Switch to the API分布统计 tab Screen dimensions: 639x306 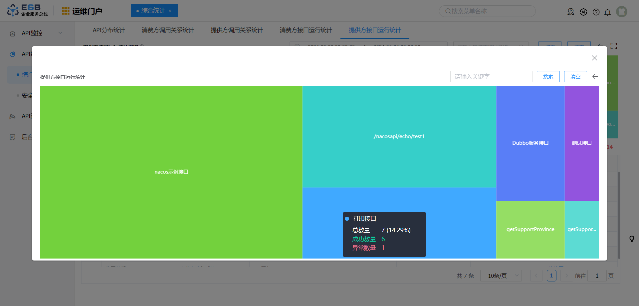coord(108,30)
